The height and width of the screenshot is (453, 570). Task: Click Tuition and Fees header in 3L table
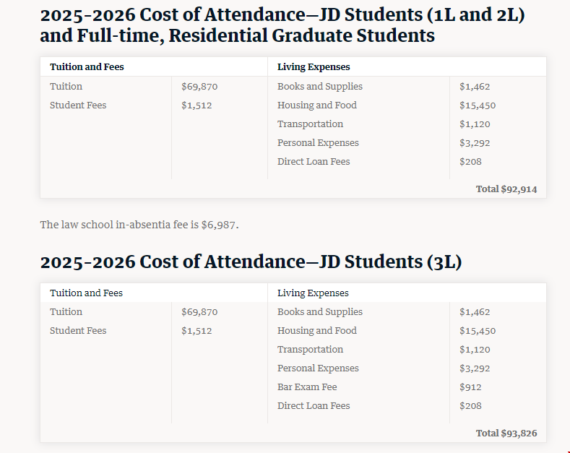click(x=86, y=293)
